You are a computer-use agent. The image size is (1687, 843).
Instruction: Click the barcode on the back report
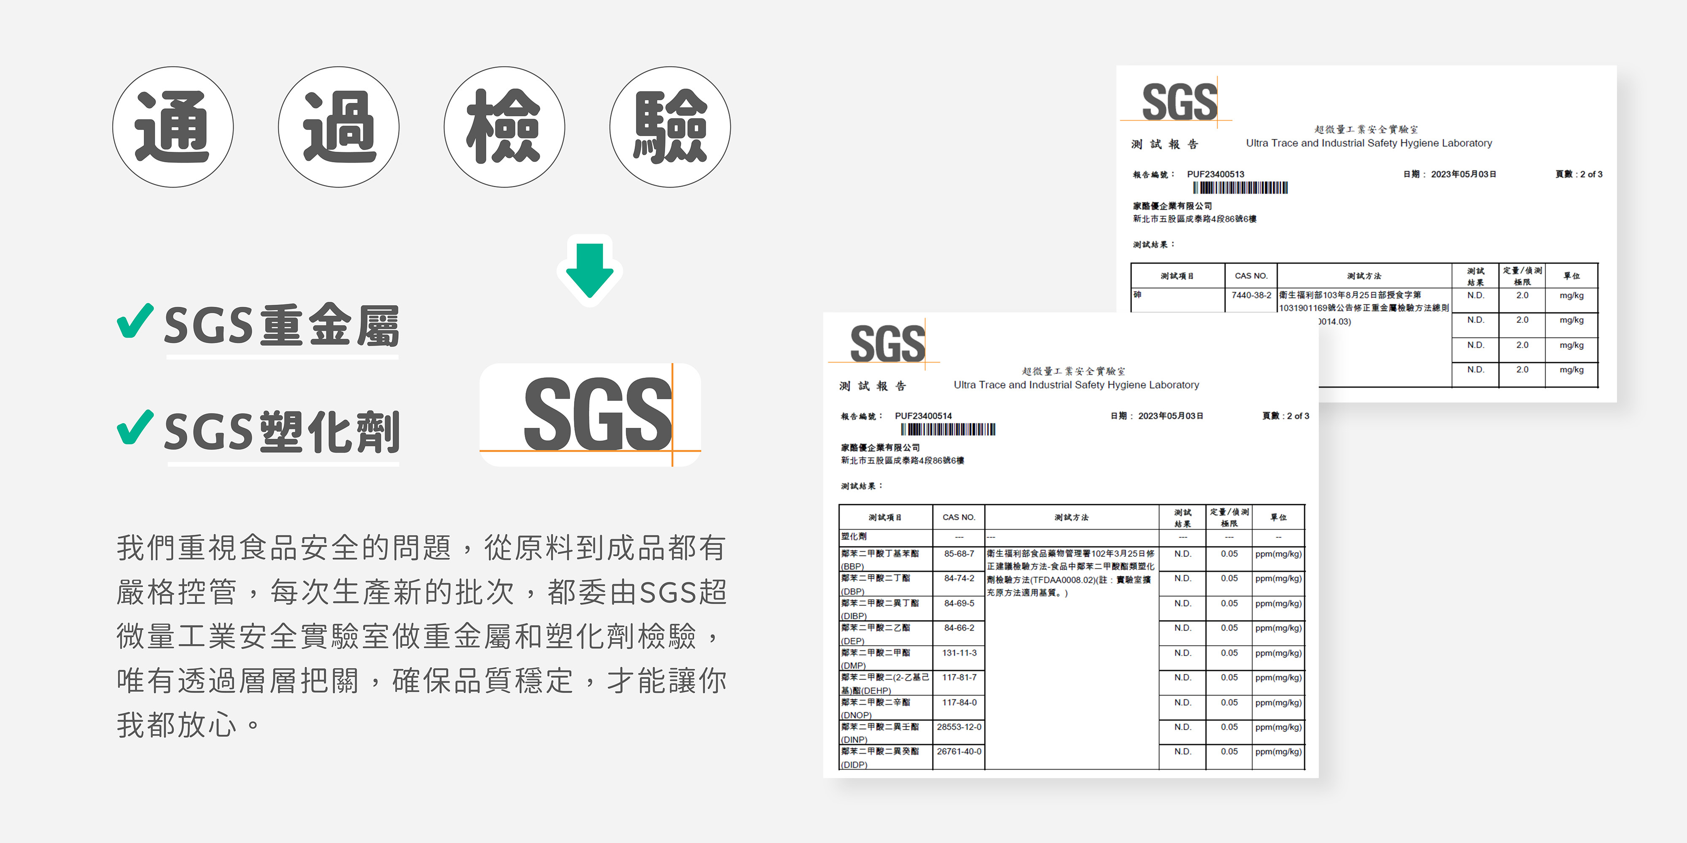tap(1240, 188)
